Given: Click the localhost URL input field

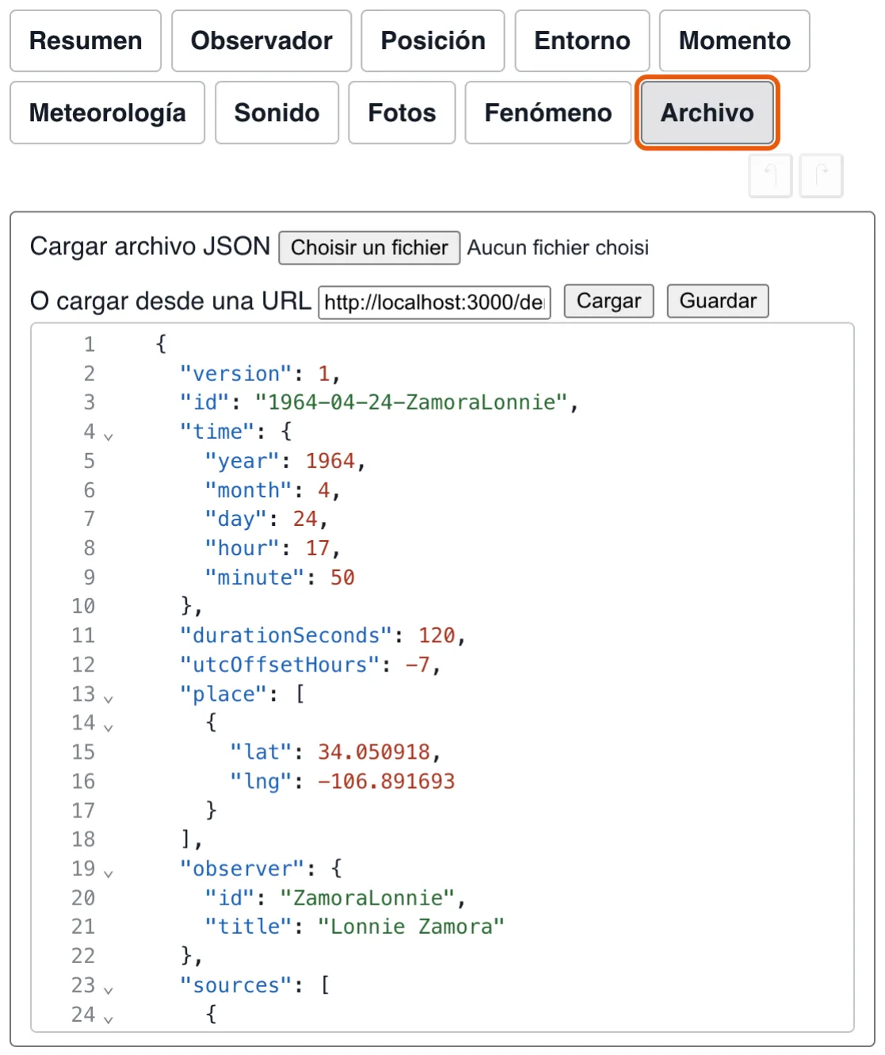Looking at the screenshot, I should pyautogui.click(x=434, y=302).
